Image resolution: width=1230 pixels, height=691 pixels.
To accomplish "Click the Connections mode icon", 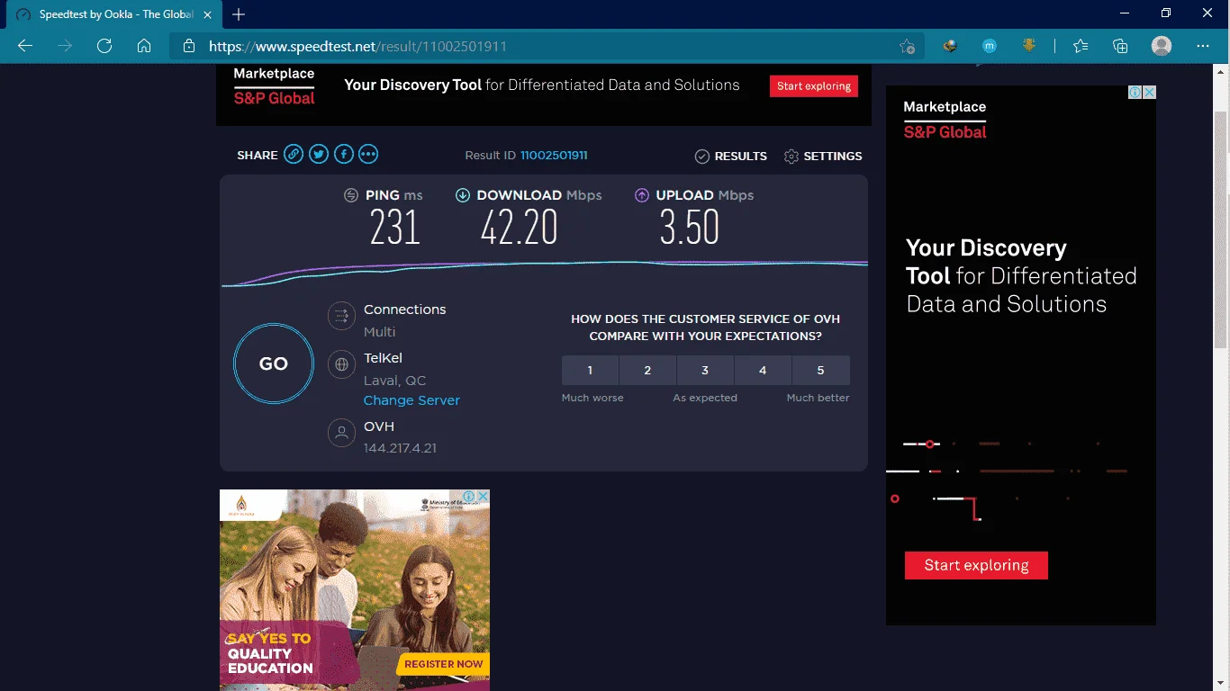I will [341, 315].
